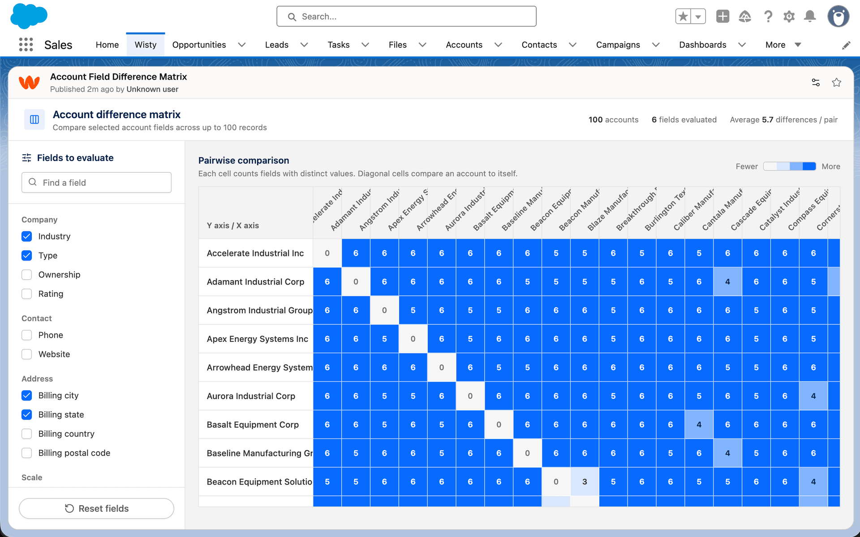Open the Notifications bell
This screenshot has height=537, width=860.
tap(810, 17)
